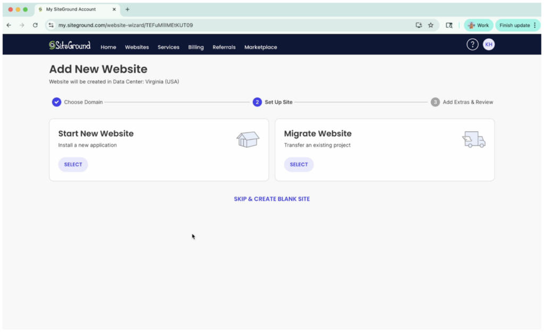Reload the page in the browser

(x=35, y=25)
